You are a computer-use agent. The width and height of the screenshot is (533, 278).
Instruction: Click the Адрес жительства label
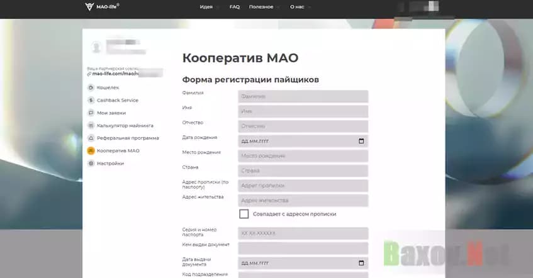[x=203, y=197]
